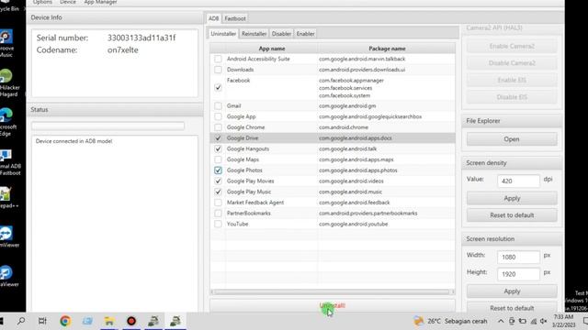The image size is (588, 330).
Task: Reset screen density to default
Action: pyautogui.click(x=512, y=215)
